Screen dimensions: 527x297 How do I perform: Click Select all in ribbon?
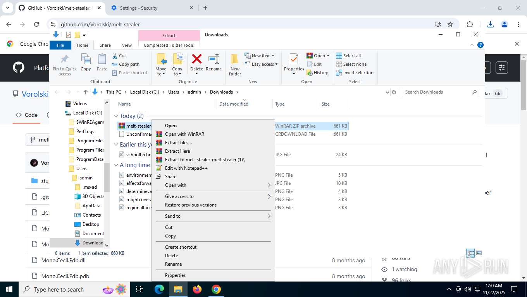click(x=348, y=56)
